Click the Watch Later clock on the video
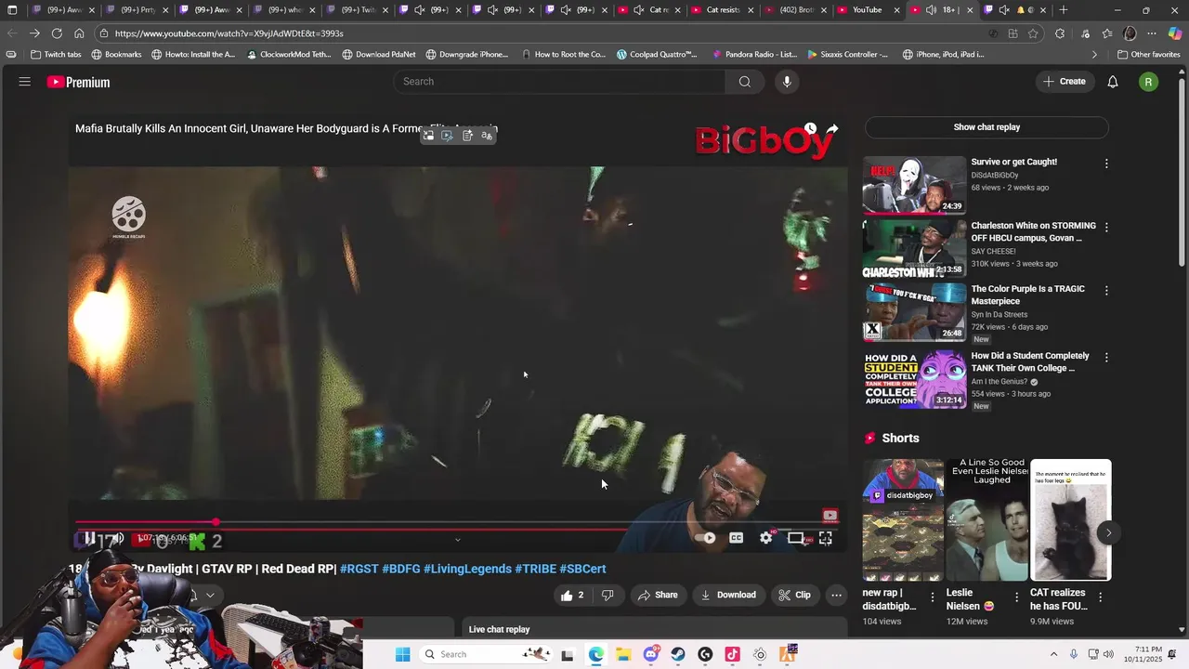Image resolution: width=1189 pixels, height=669 pixels. [x=810, y=129]
